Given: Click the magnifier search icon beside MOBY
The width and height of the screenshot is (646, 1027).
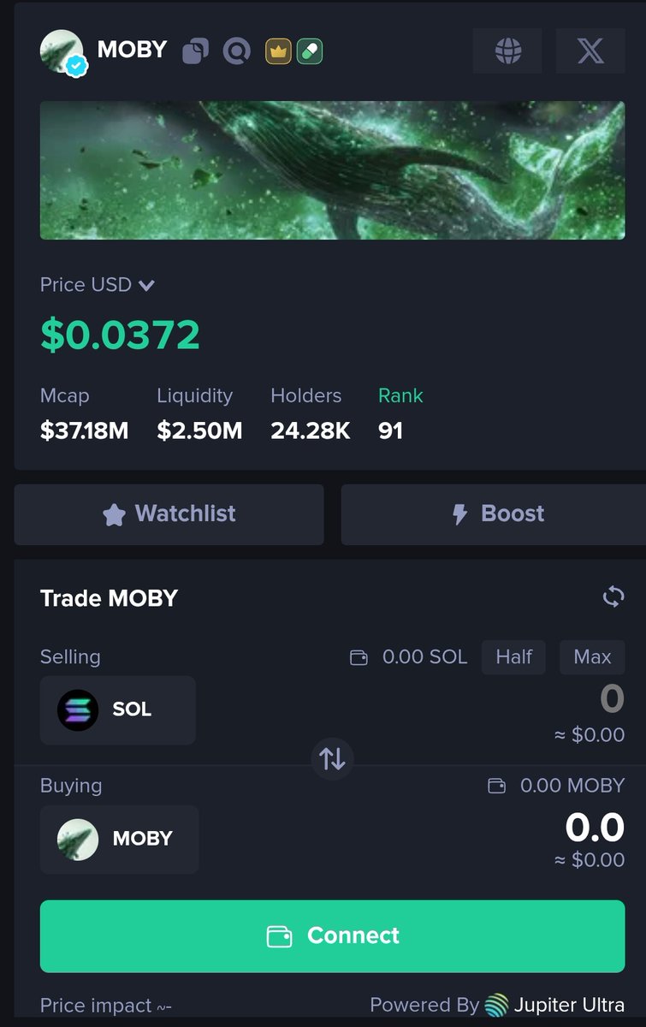Looking at the screenshot, I should pyautogui.click(x=236, y=51).
